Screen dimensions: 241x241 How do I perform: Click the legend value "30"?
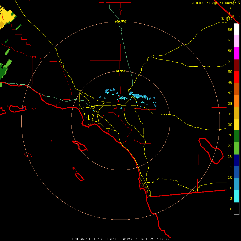click(230, 125)
